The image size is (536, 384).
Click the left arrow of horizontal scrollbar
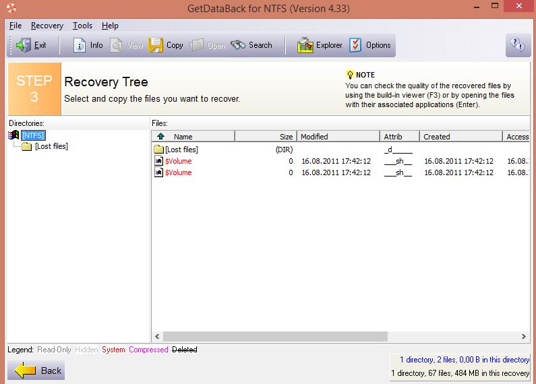(x=157, y=337)
